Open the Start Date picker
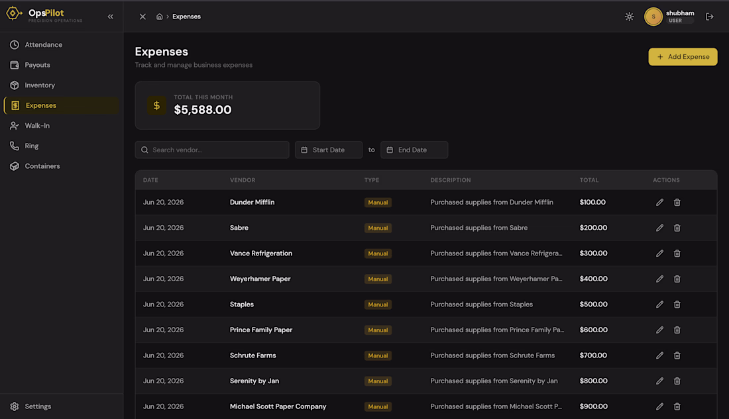 329,150
